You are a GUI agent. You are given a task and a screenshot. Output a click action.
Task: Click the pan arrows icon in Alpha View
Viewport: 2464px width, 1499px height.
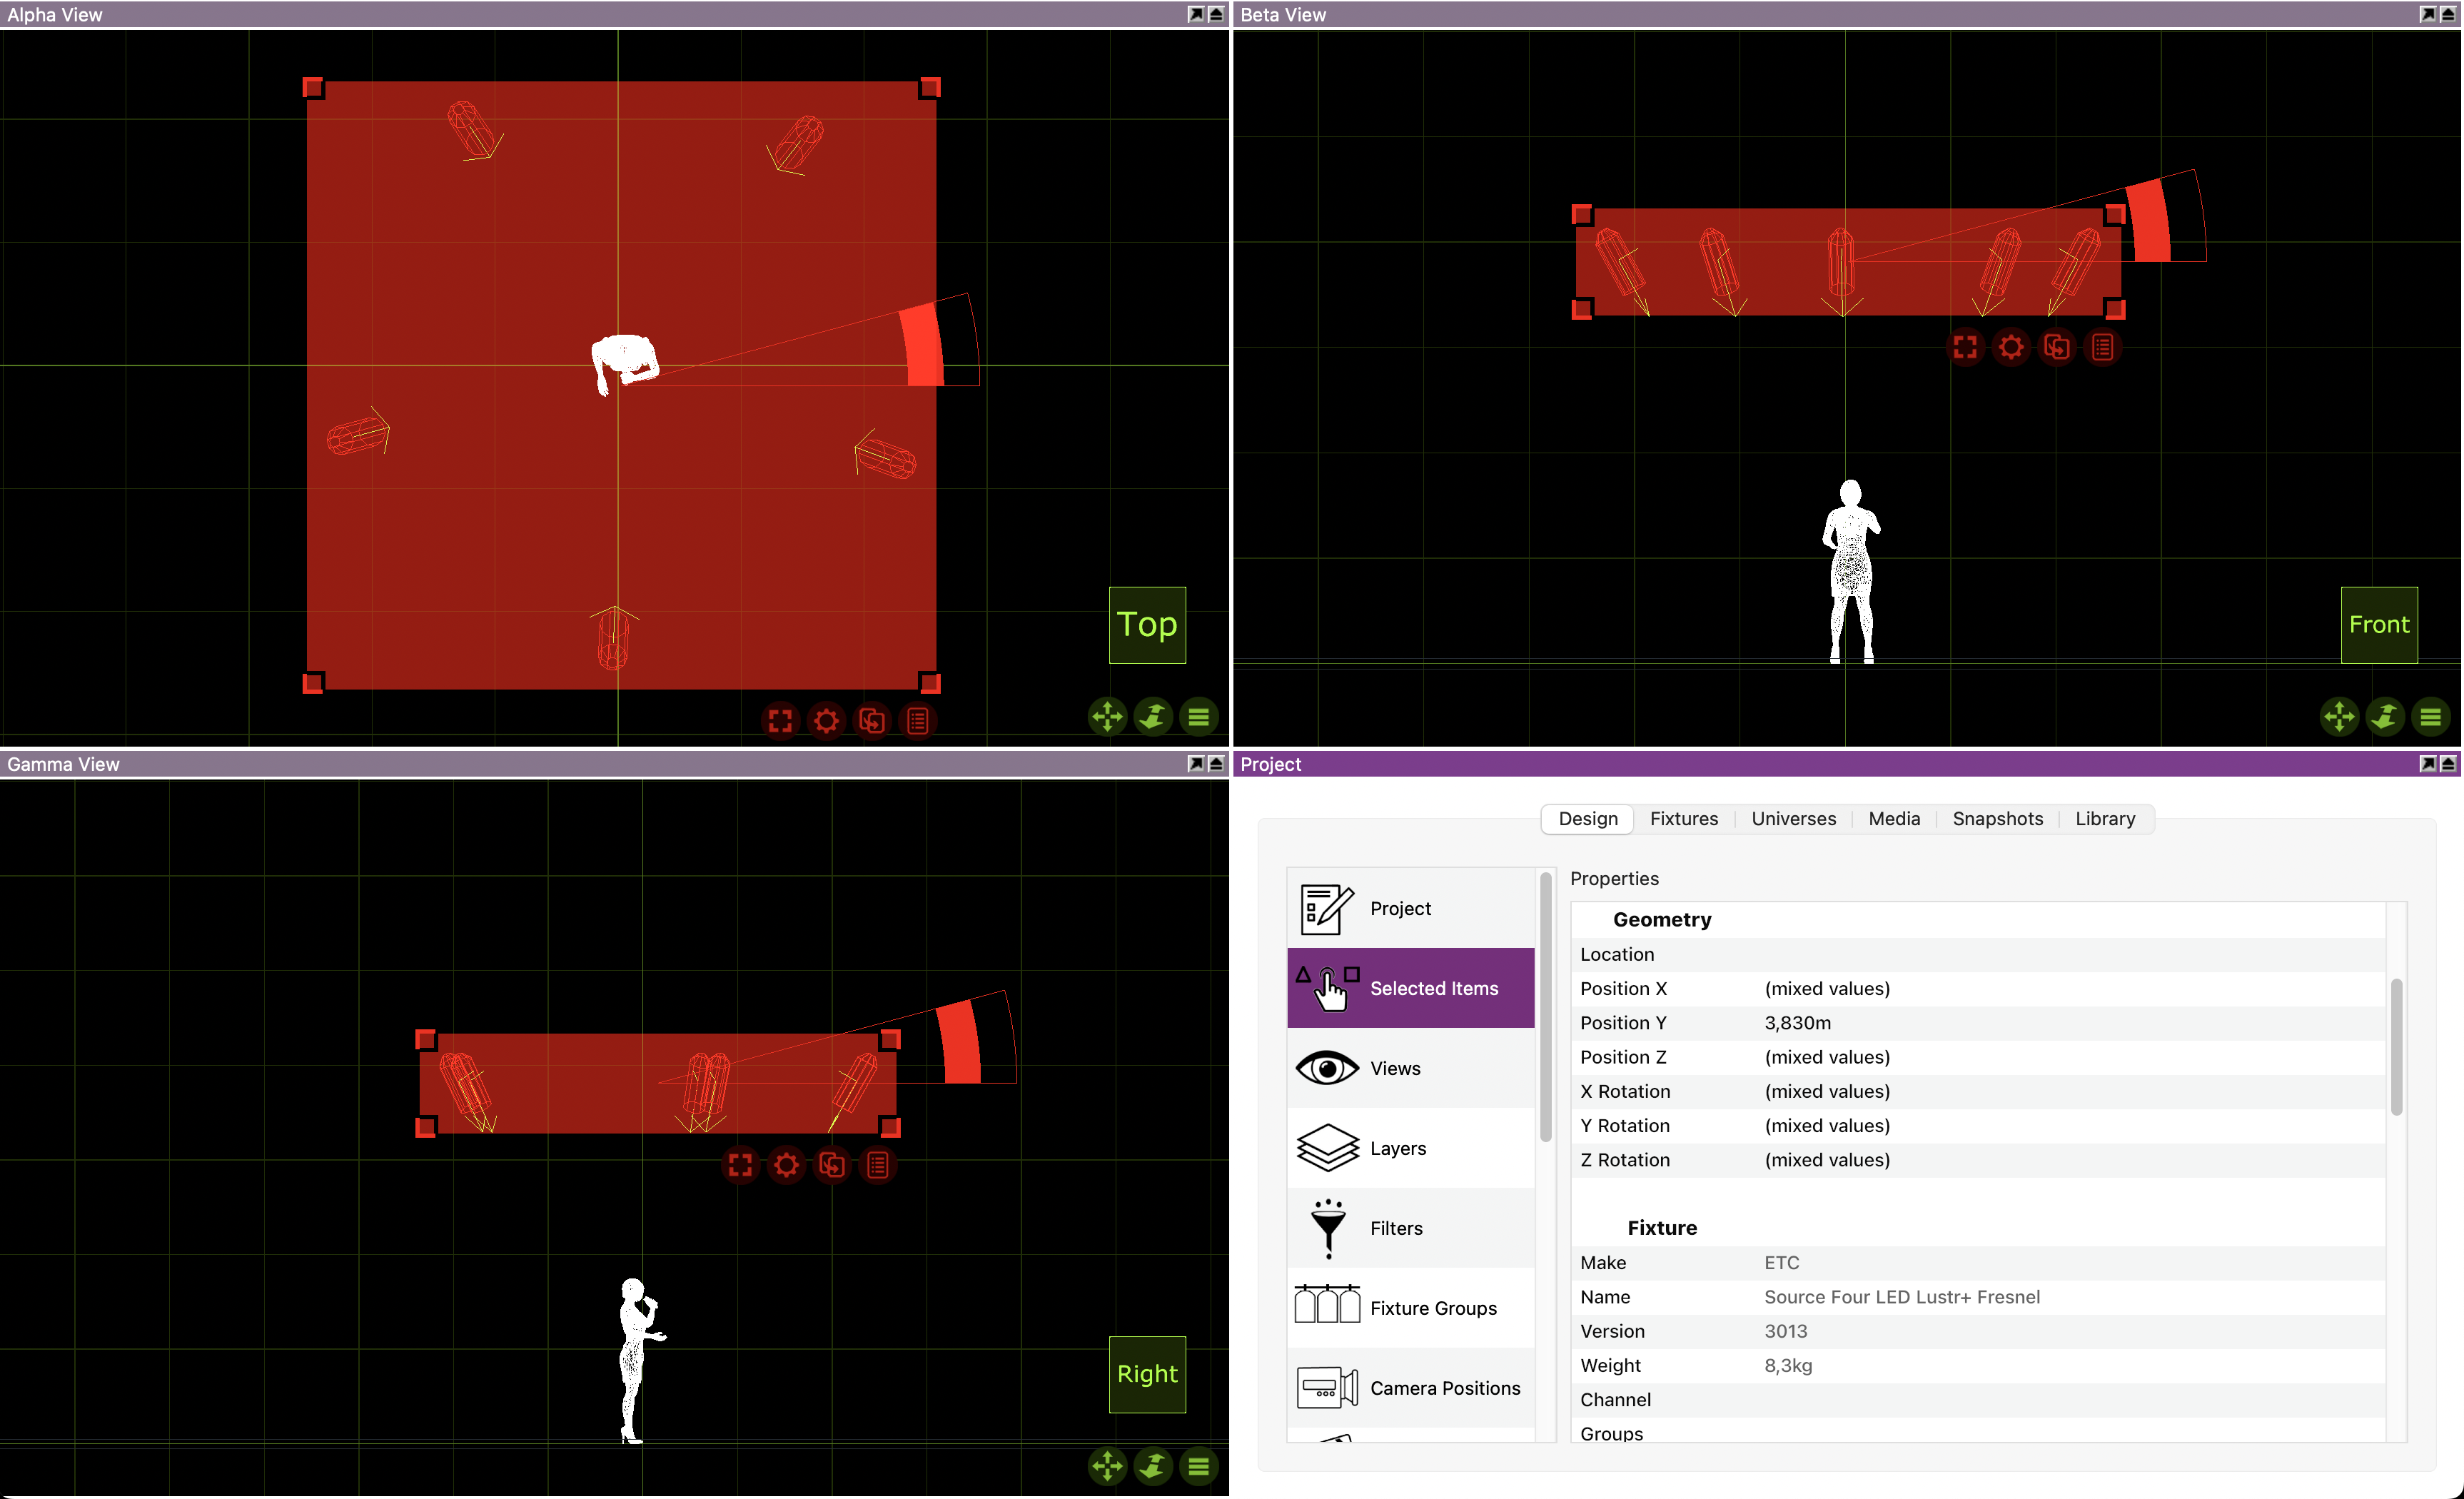click(x=1107, y=716)
